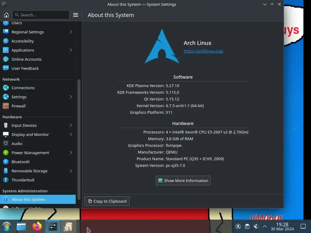The height and width of the screenshot is (233, 311).
Task: Select the Users sidebar entry
Action: click(38, 23)
